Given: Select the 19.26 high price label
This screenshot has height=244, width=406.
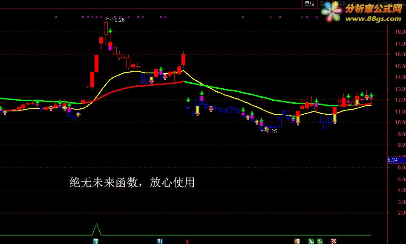Looking at the screenshot, I should click(x=118, y=20).
